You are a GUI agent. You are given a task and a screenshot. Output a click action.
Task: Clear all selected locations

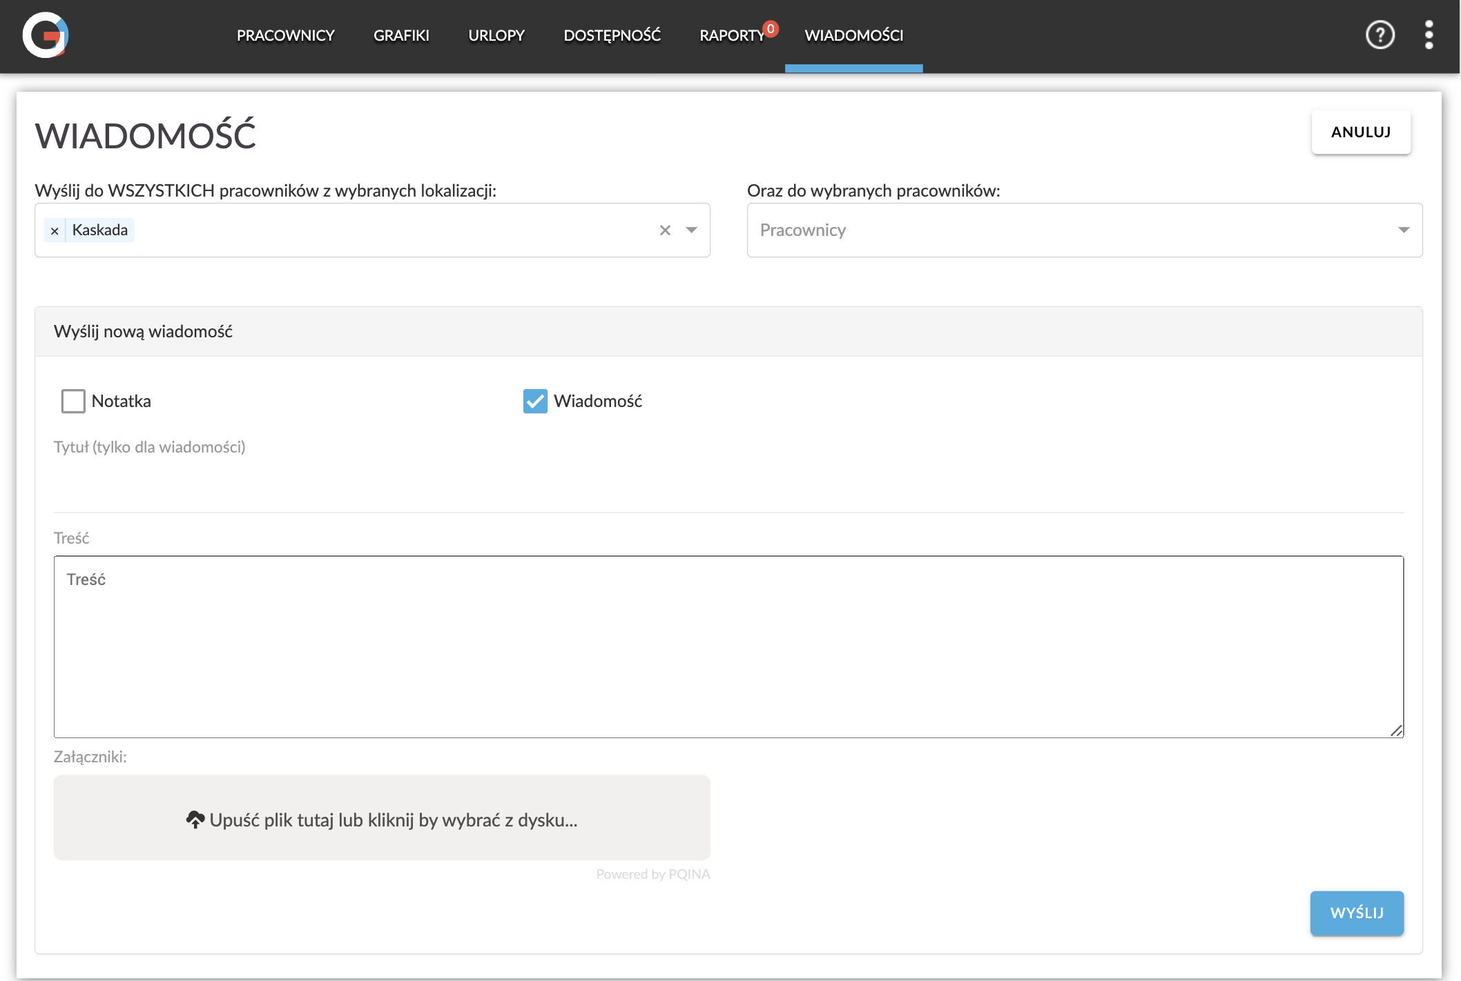coord(665,230)
